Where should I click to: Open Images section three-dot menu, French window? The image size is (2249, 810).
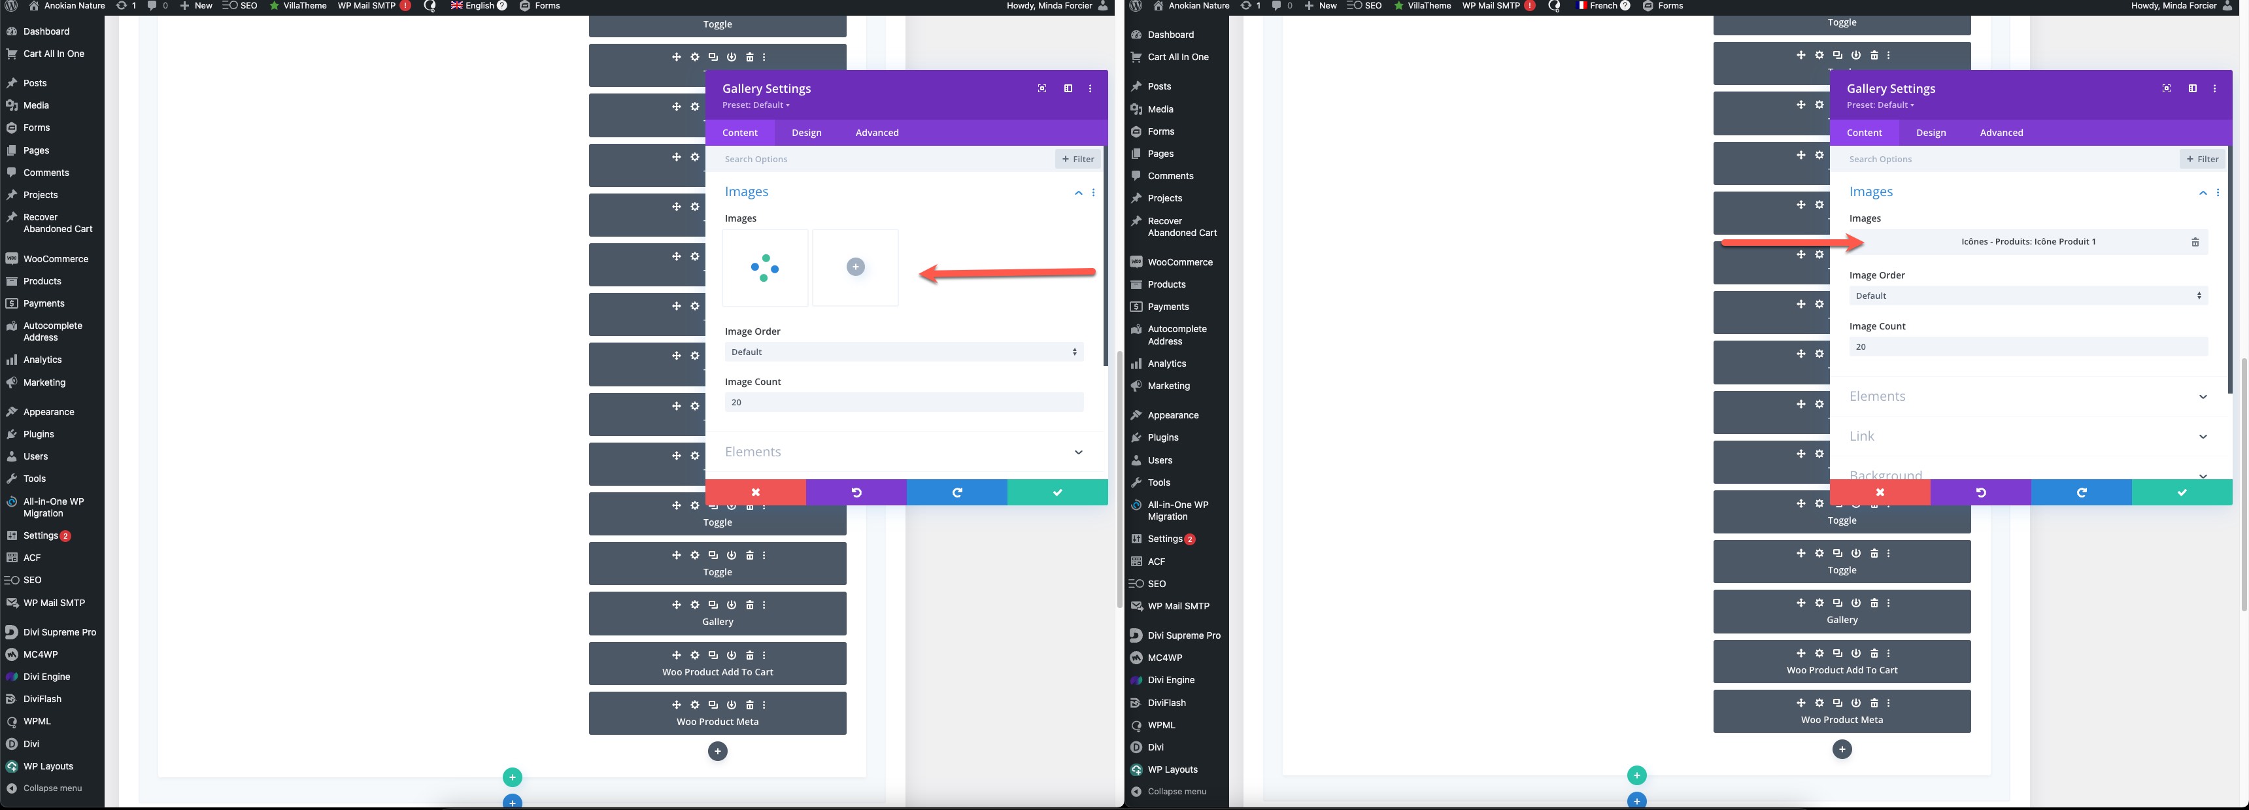[2218, 192]
